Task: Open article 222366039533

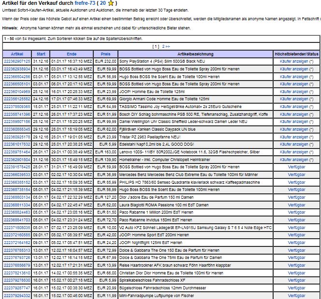Action: click(x=17, y=175)
